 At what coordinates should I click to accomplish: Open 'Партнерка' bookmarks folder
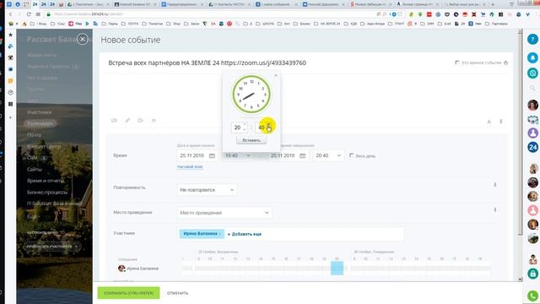(496, 24)
